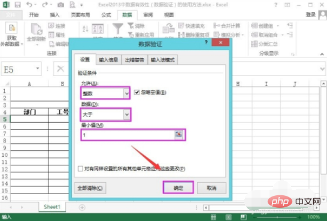Select column header J
This screenshot has height=221, width=327.
[295, 84]
